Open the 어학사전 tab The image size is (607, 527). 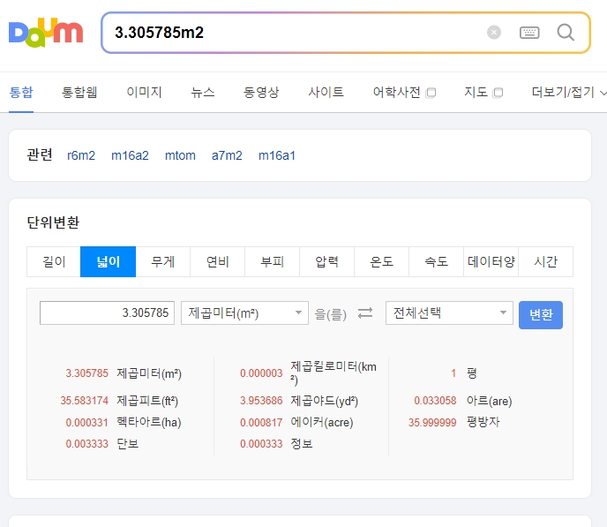click(x=397, y=92)
